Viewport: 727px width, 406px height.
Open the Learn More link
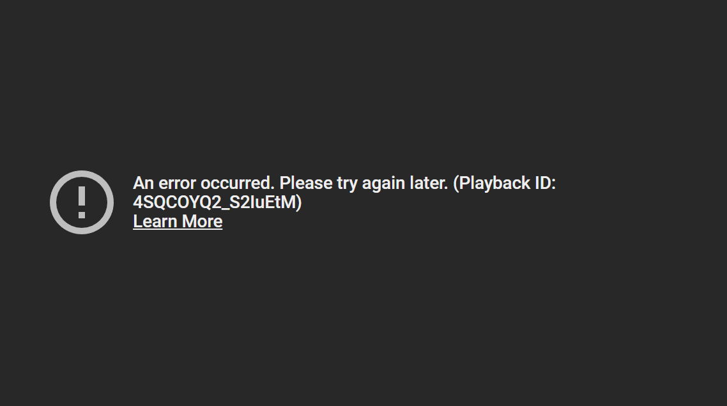tap(178, 222)
